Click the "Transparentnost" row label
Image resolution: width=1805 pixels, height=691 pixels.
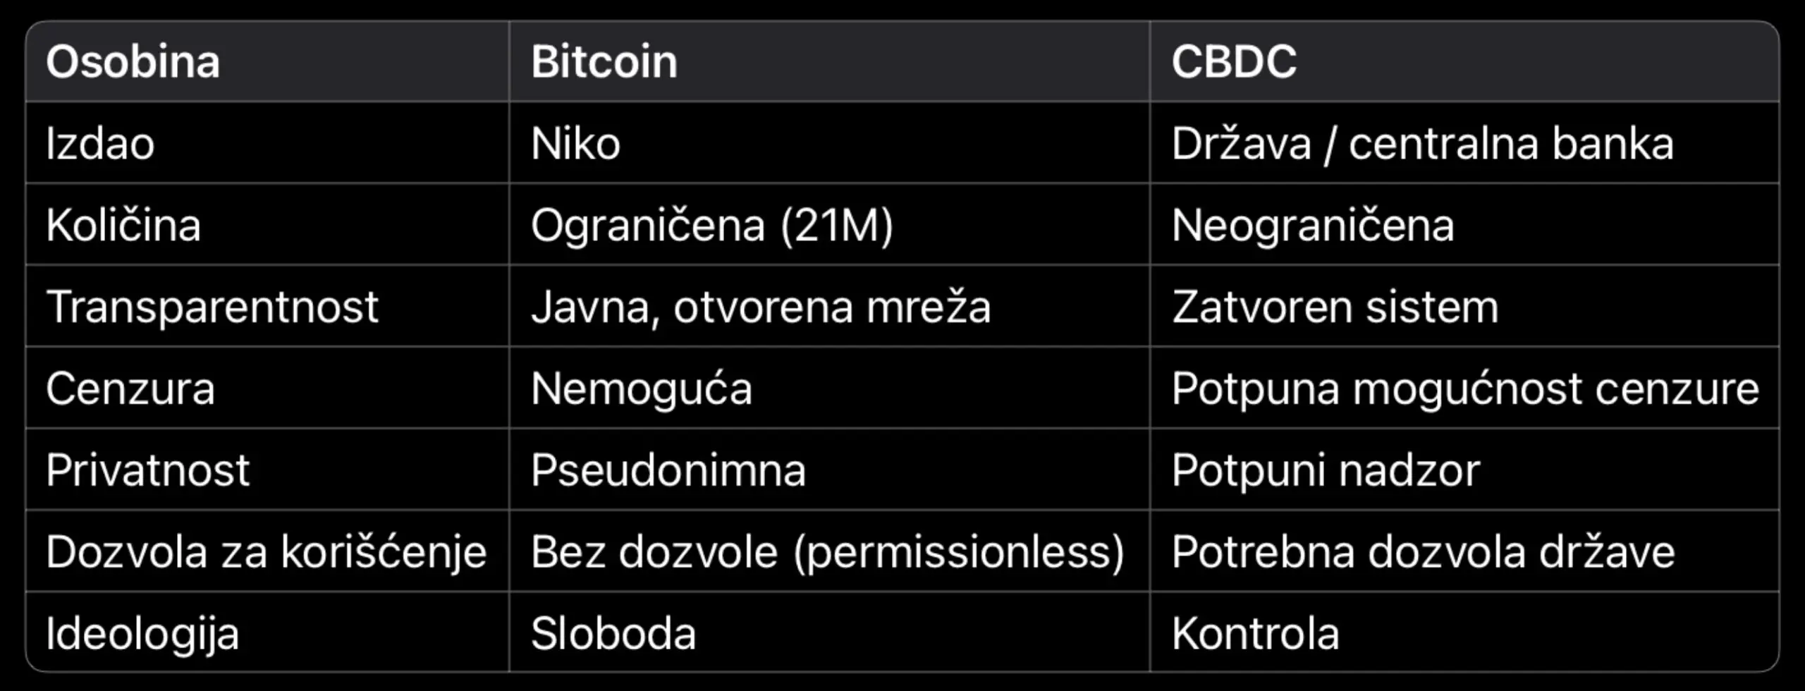(x=212, y=307)
